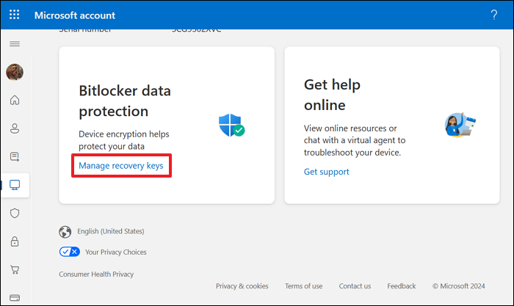Viewport: 514px width, 306px height.
Task: Expand the sidebar hamburger menu
Action: tap(15, 44)
